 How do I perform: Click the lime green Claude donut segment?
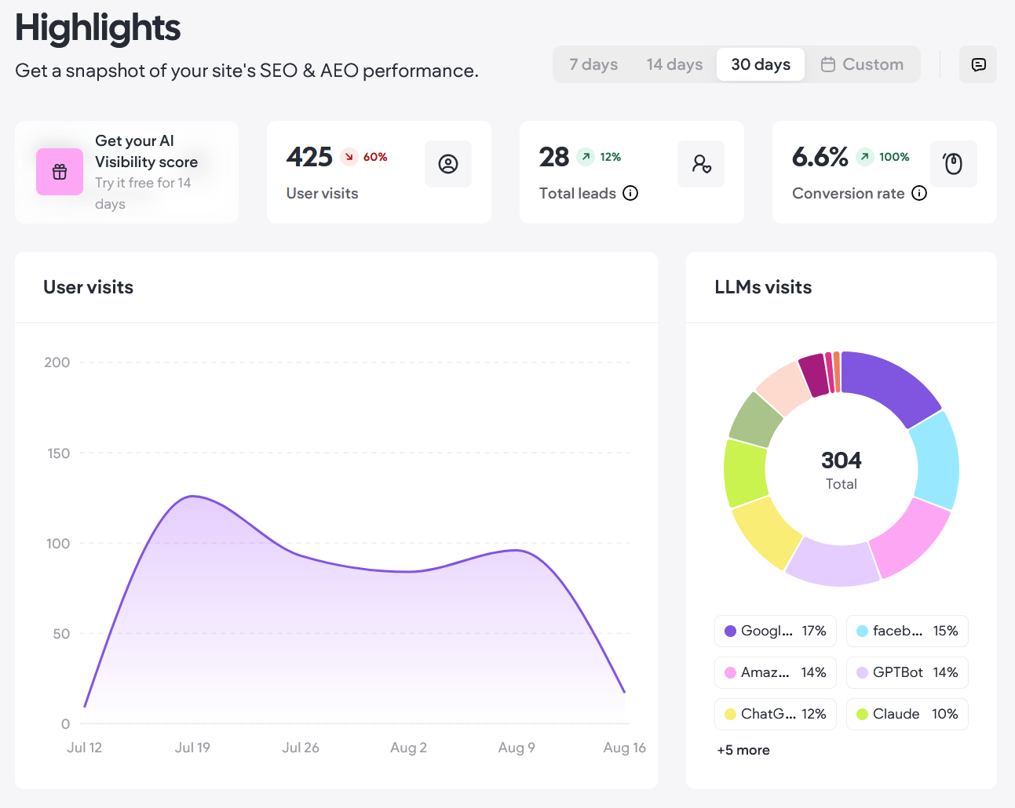click(x=744, y=474)
